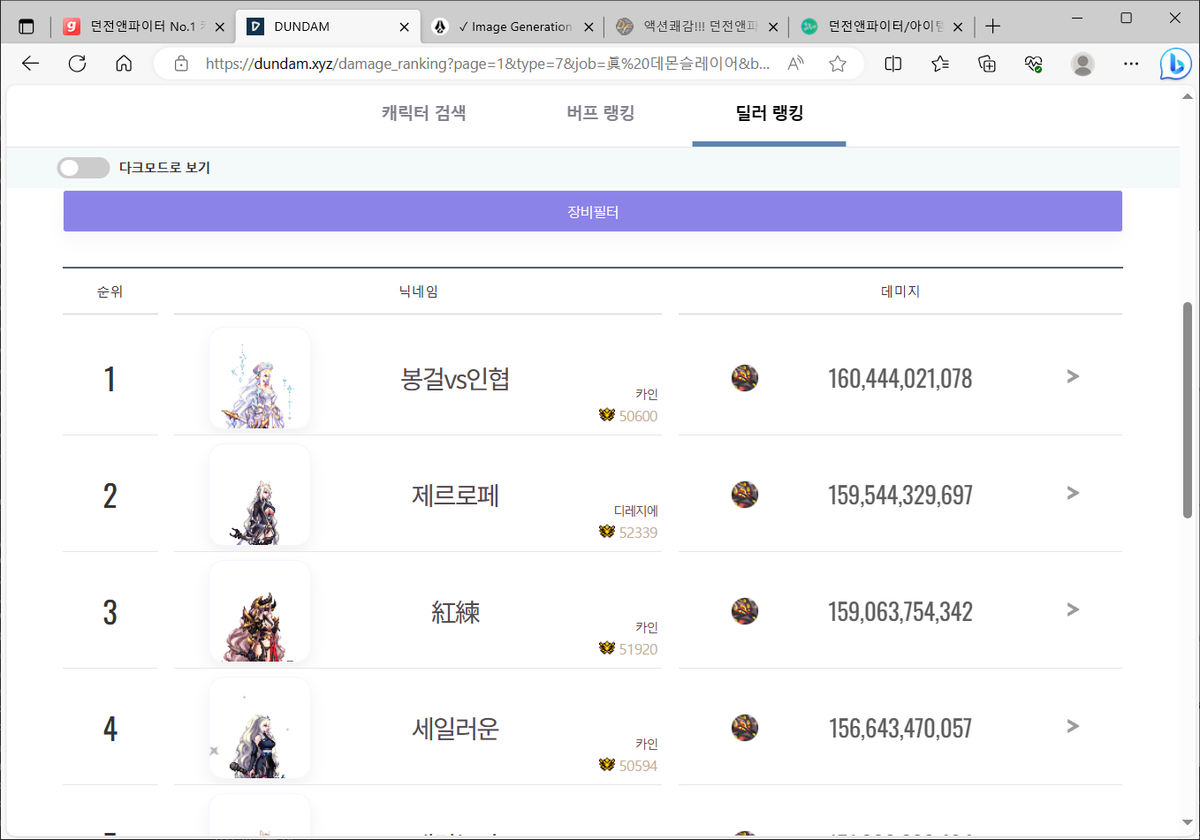Click fame crown icon next to 51920
This screenshot has height=840, width=1200.
606,648
